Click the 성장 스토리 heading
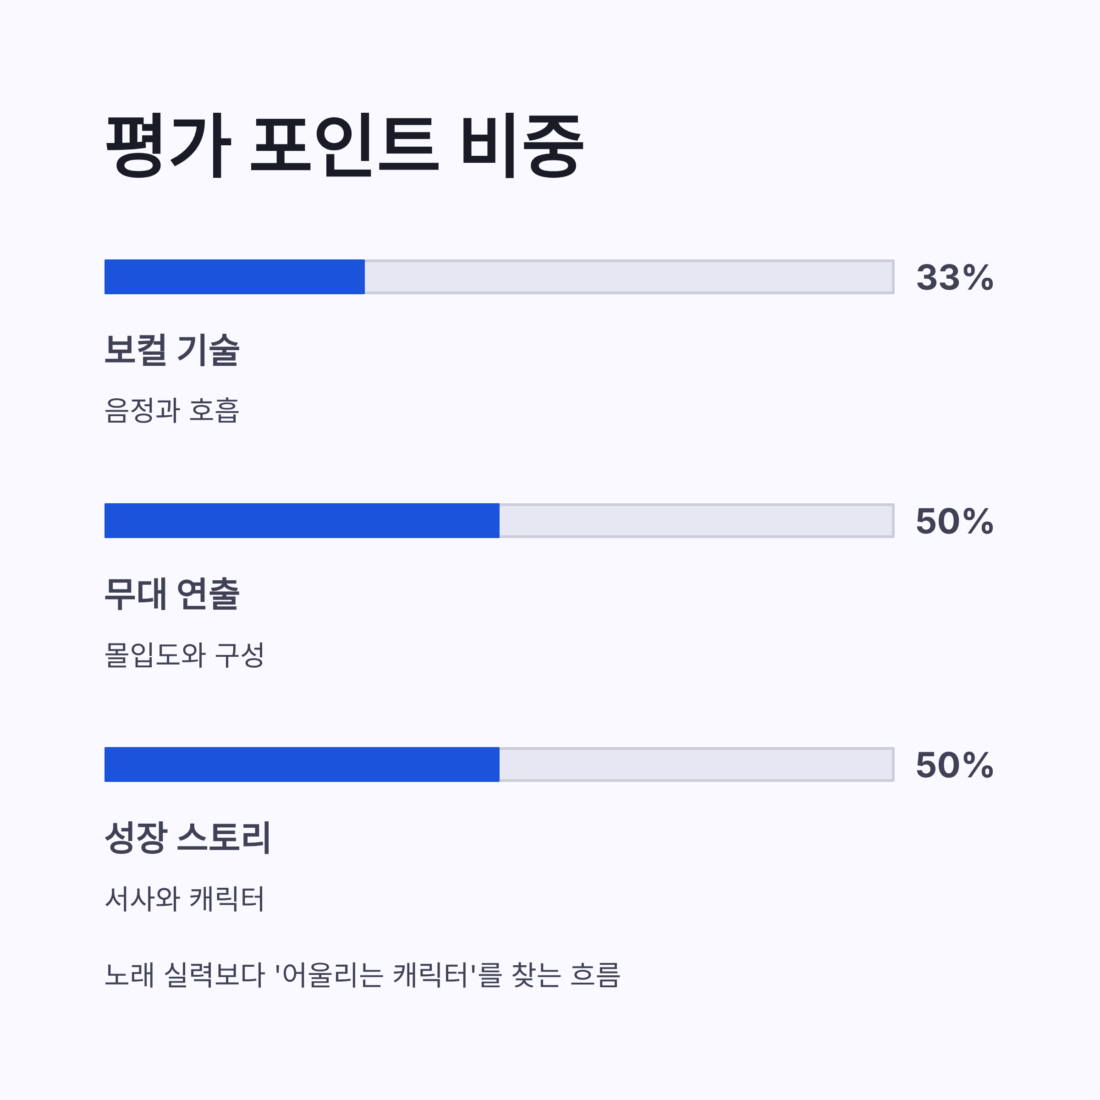Image resolution: width=1100 pixels, height=1100 pixels. 187,837
